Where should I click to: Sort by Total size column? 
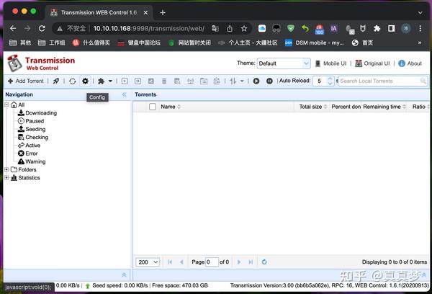pos(313,107)
